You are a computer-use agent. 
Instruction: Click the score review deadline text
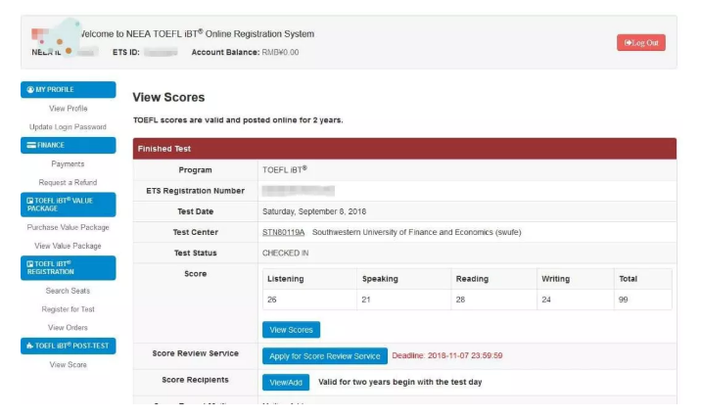pos(447,355)
